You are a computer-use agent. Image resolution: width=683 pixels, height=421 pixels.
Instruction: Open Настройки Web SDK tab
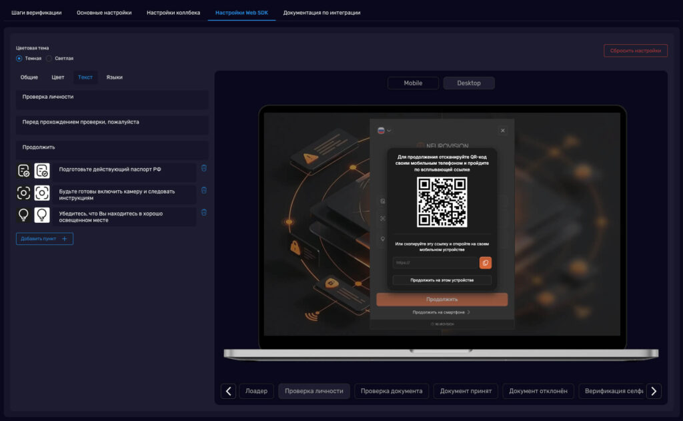(x=241, y=13)
